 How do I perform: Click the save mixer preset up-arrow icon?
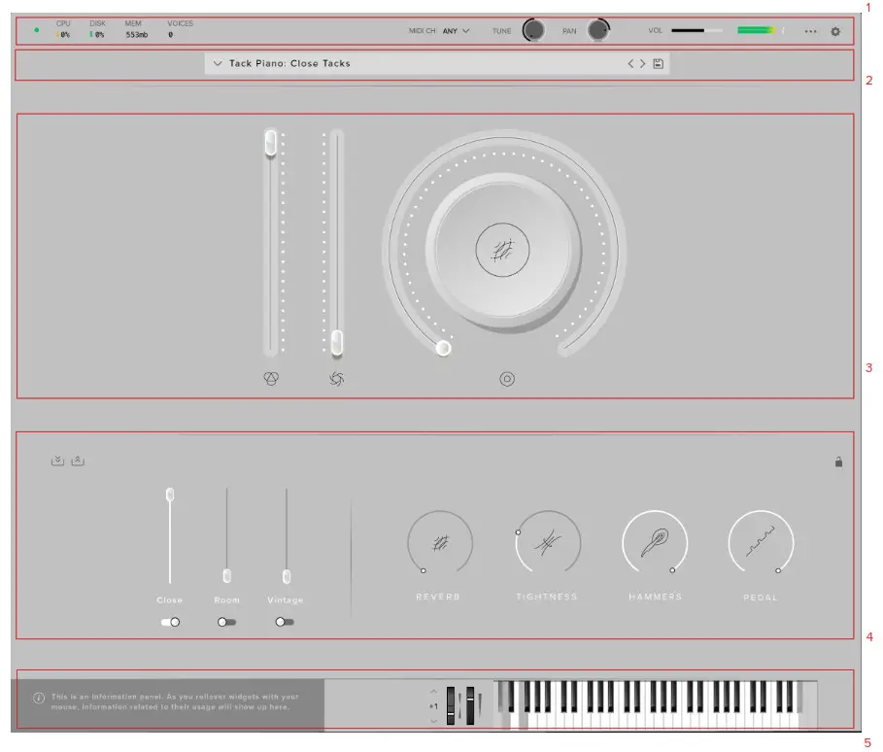pos(78,461)
